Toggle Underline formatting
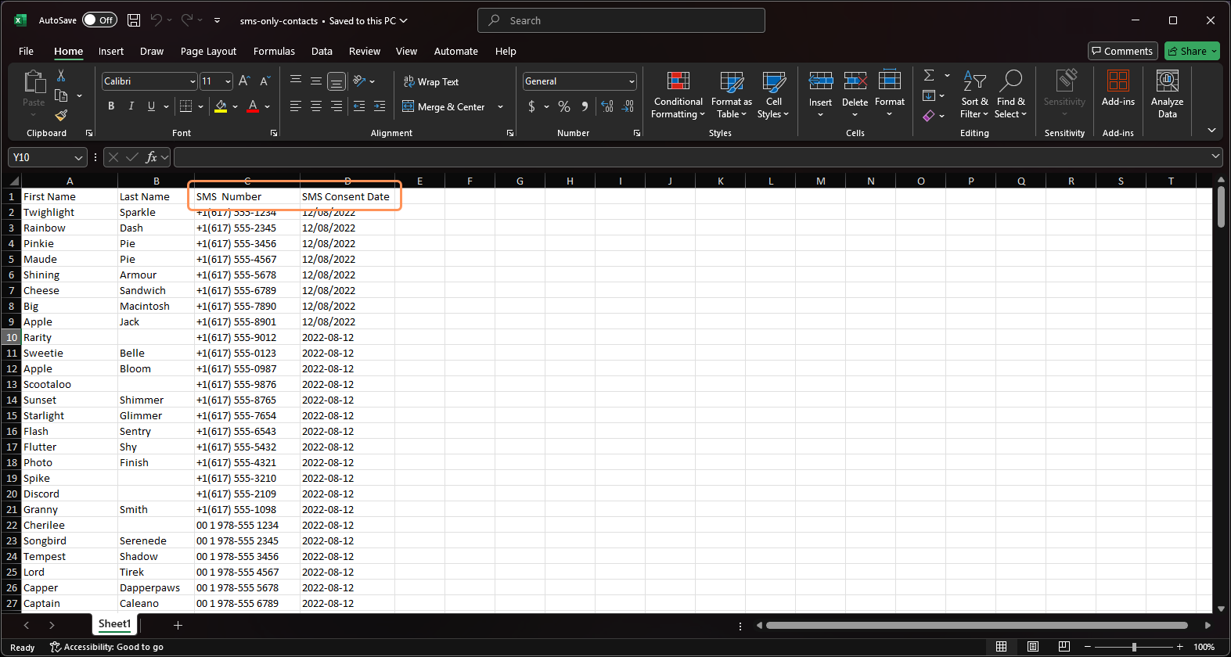 151,106
